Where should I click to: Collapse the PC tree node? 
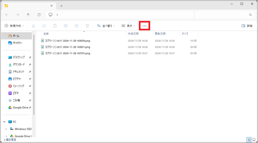point(4,122)
